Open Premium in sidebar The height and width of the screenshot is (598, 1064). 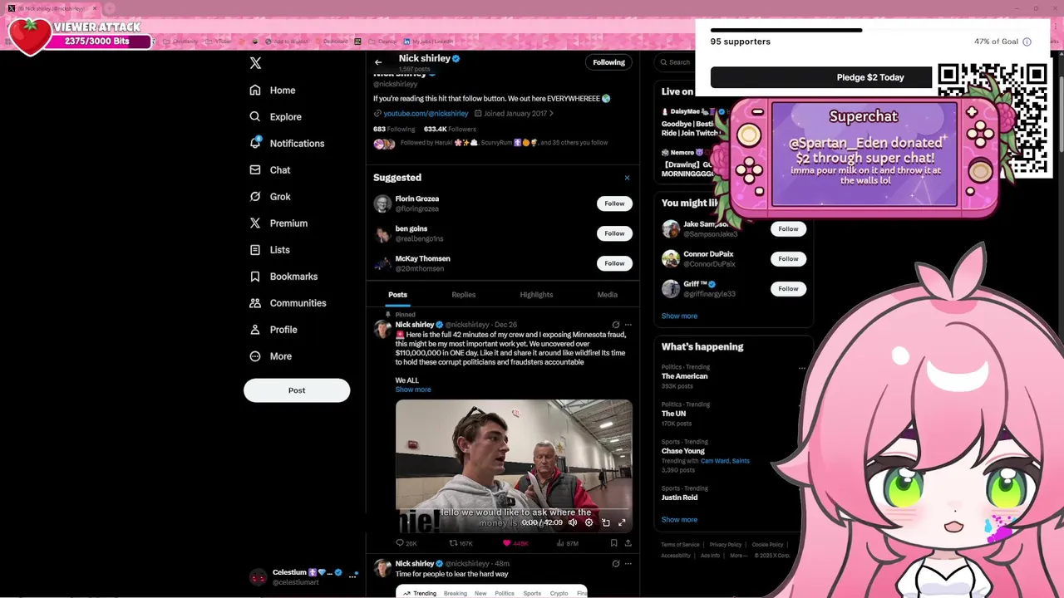pyautogui.click(x=278, y=223)
